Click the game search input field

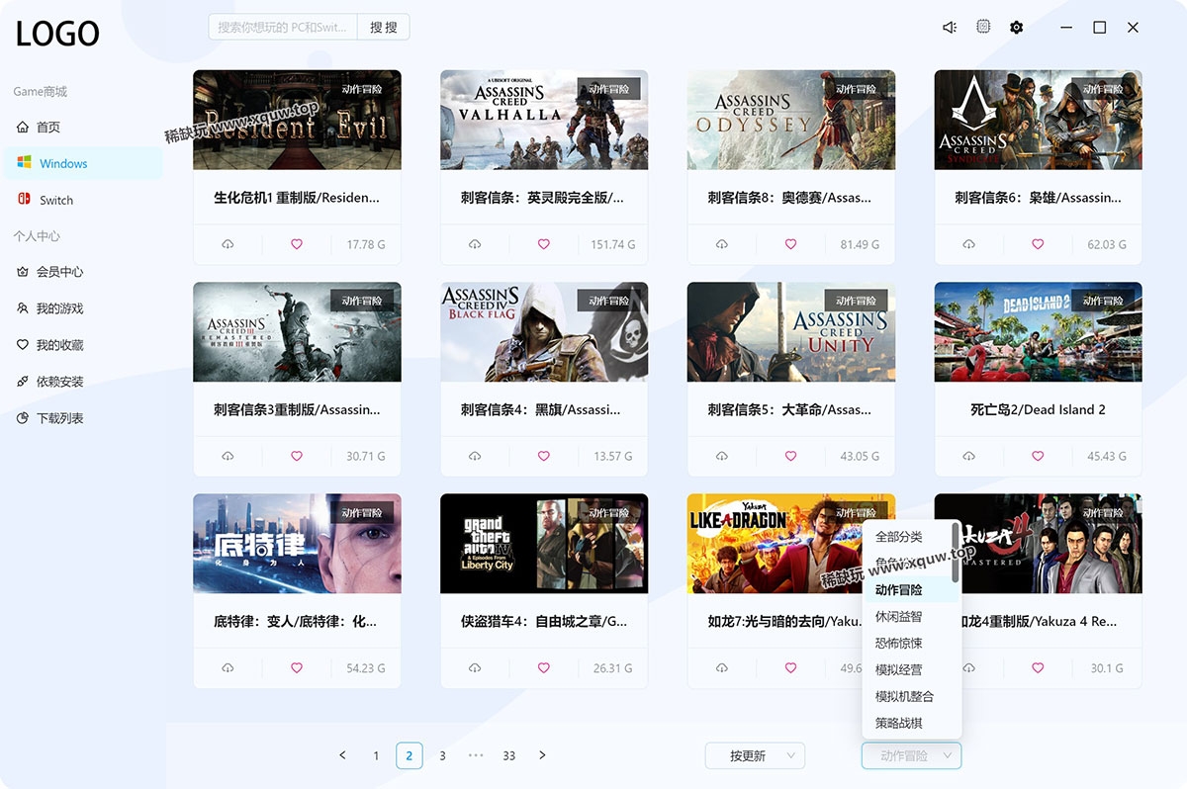(283, 28)
